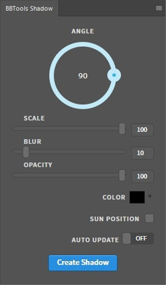Select the Opacity value field showing 100

(x=142, y=176)
